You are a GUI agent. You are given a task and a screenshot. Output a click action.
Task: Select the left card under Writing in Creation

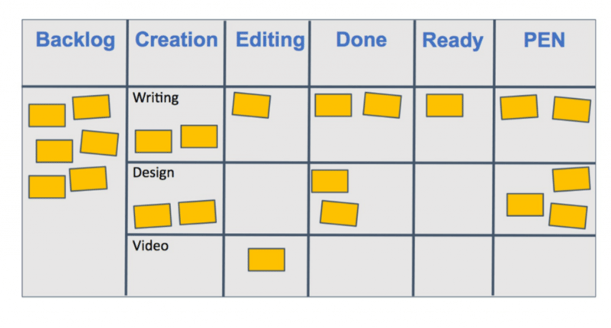pos(153,142)
